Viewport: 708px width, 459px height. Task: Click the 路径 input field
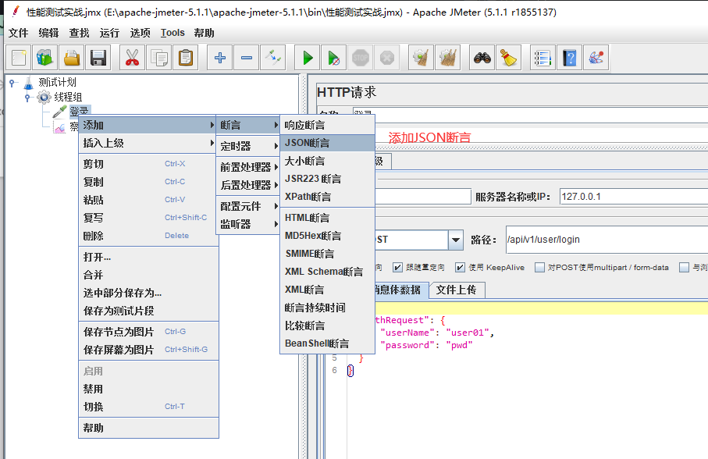[x=607, y=240]
